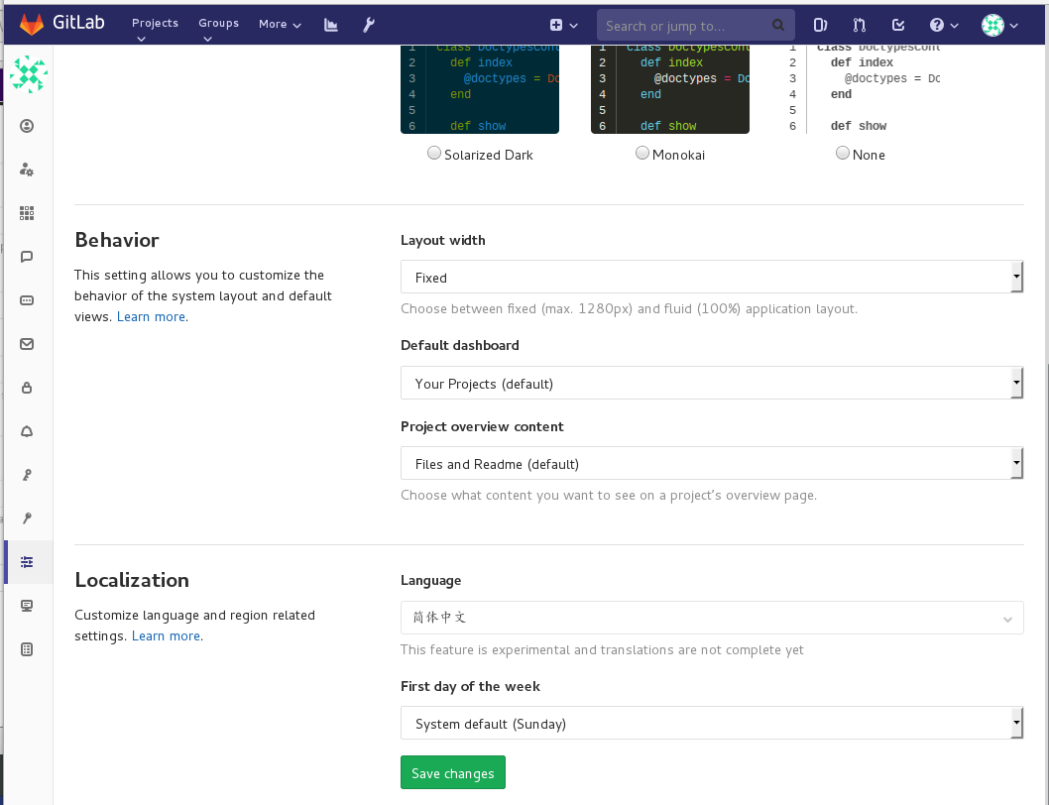Open Account icon in sidebar
Viewport: 1049px width, 805px height.
(x=27, y=170)
